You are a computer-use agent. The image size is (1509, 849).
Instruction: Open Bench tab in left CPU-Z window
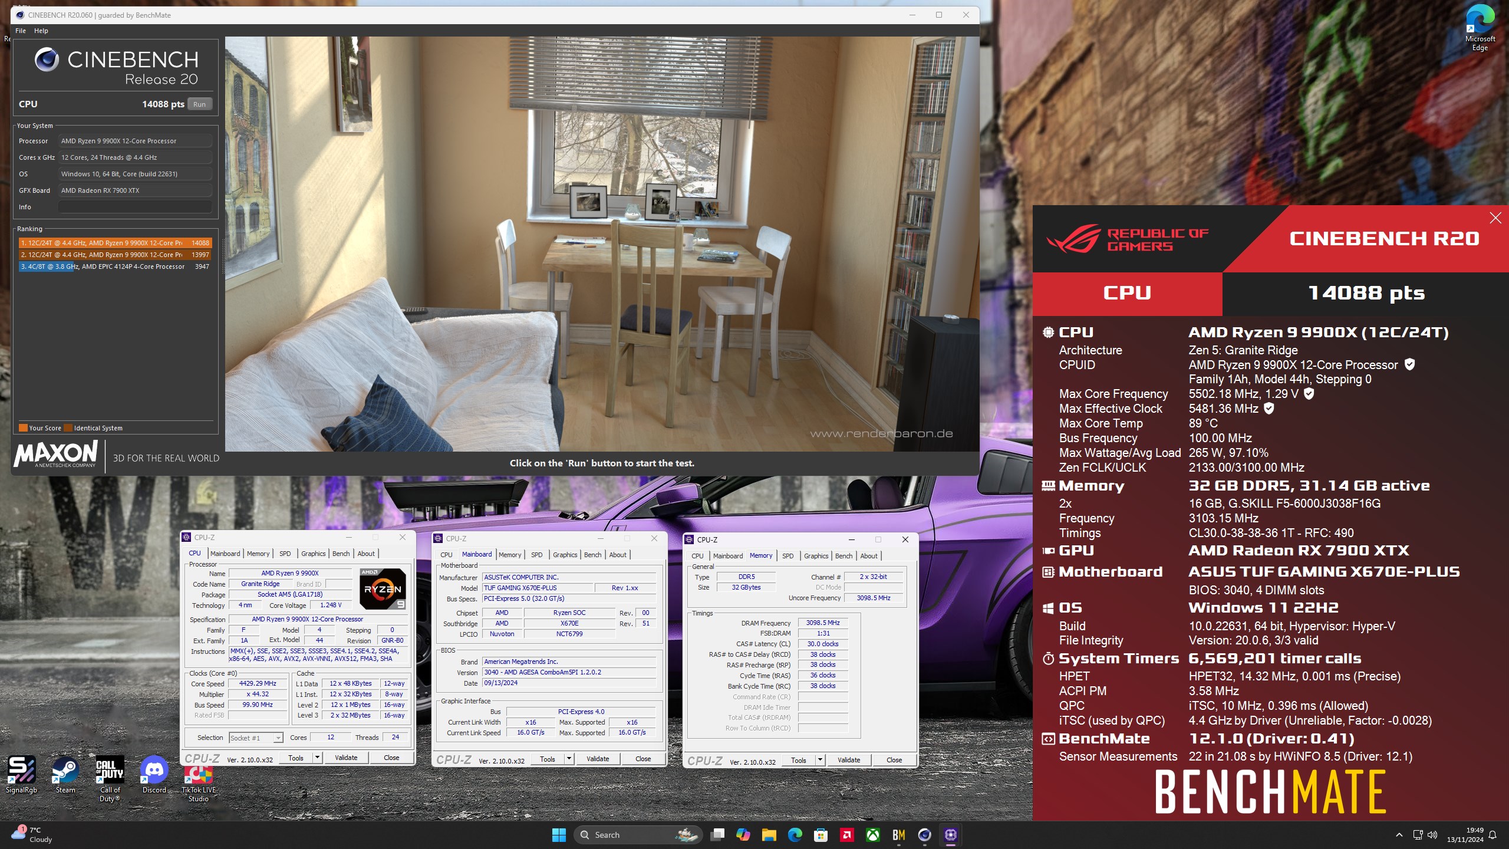tap(341, 554)
